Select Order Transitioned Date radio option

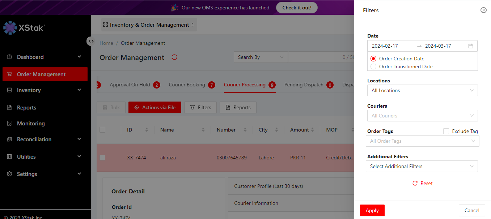(x=373, y=66)
